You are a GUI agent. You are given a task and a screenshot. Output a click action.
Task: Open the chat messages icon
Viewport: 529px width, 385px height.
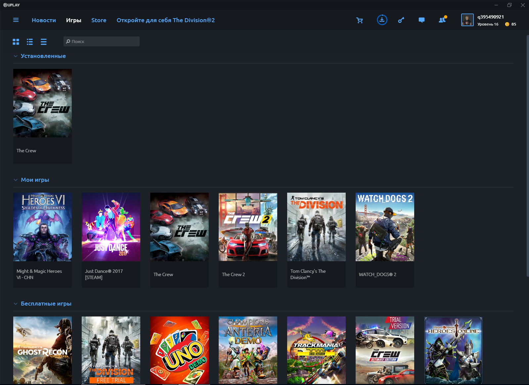(x=421, y=20)
